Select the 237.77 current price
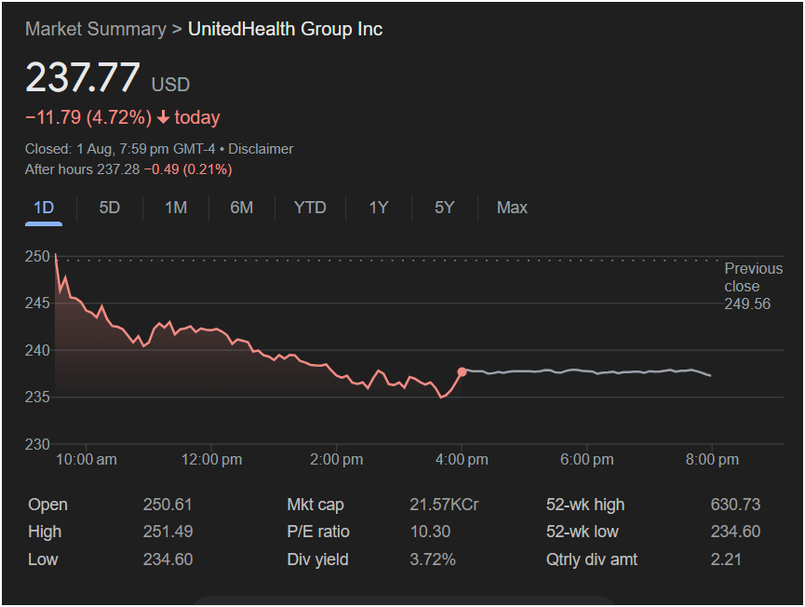The image size is (805, 607). (83, 77)
